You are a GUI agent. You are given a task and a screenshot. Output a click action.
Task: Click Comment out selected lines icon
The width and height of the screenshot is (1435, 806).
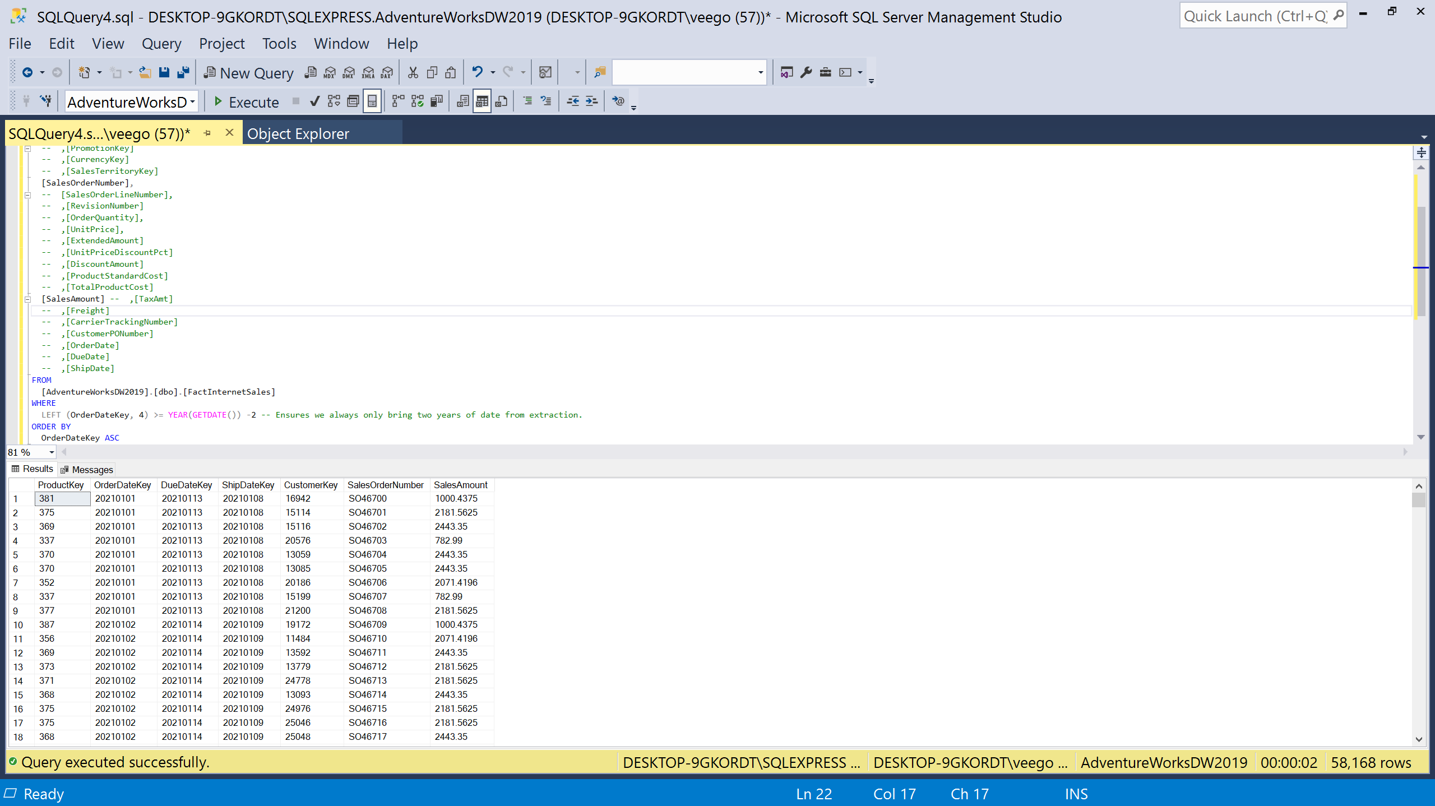tap(527, 101)
